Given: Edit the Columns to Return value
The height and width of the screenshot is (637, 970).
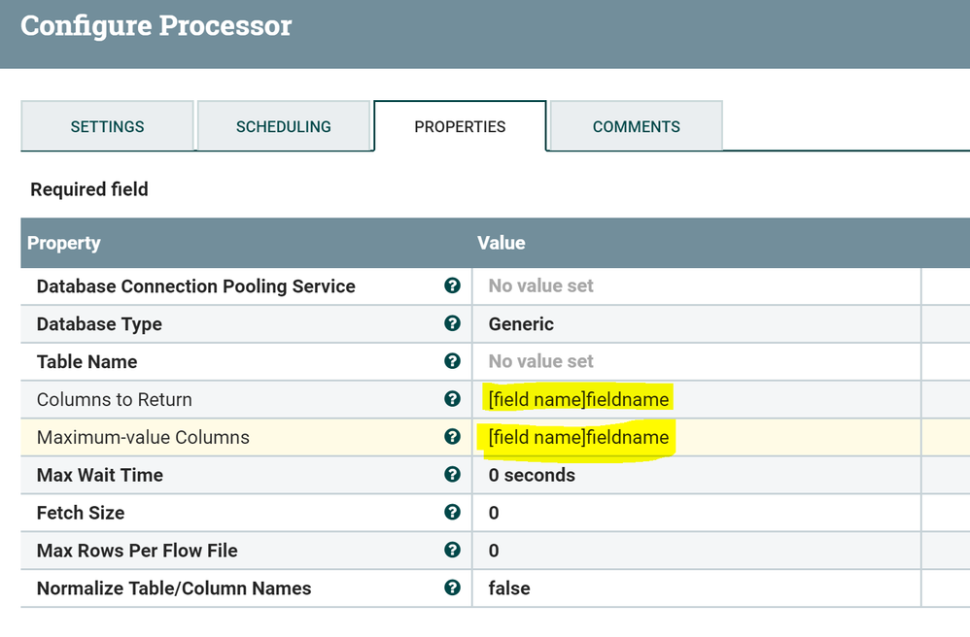Looking at the screenshot, I should (578, 399).
